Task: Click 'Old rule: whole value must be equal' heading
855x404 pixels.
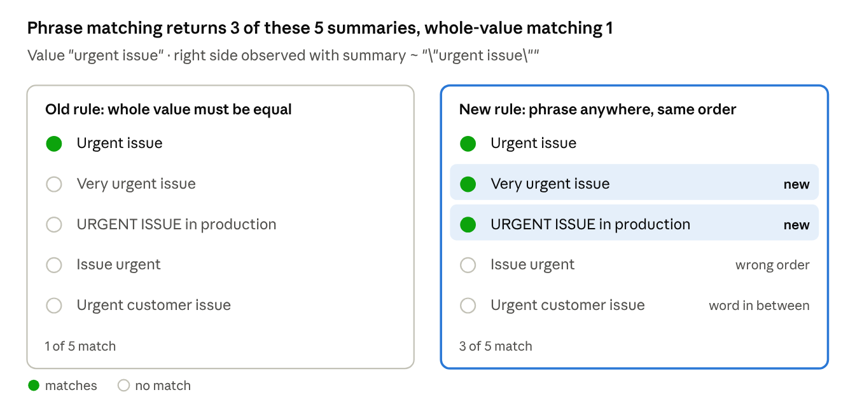Action: [x=169, y=109]
